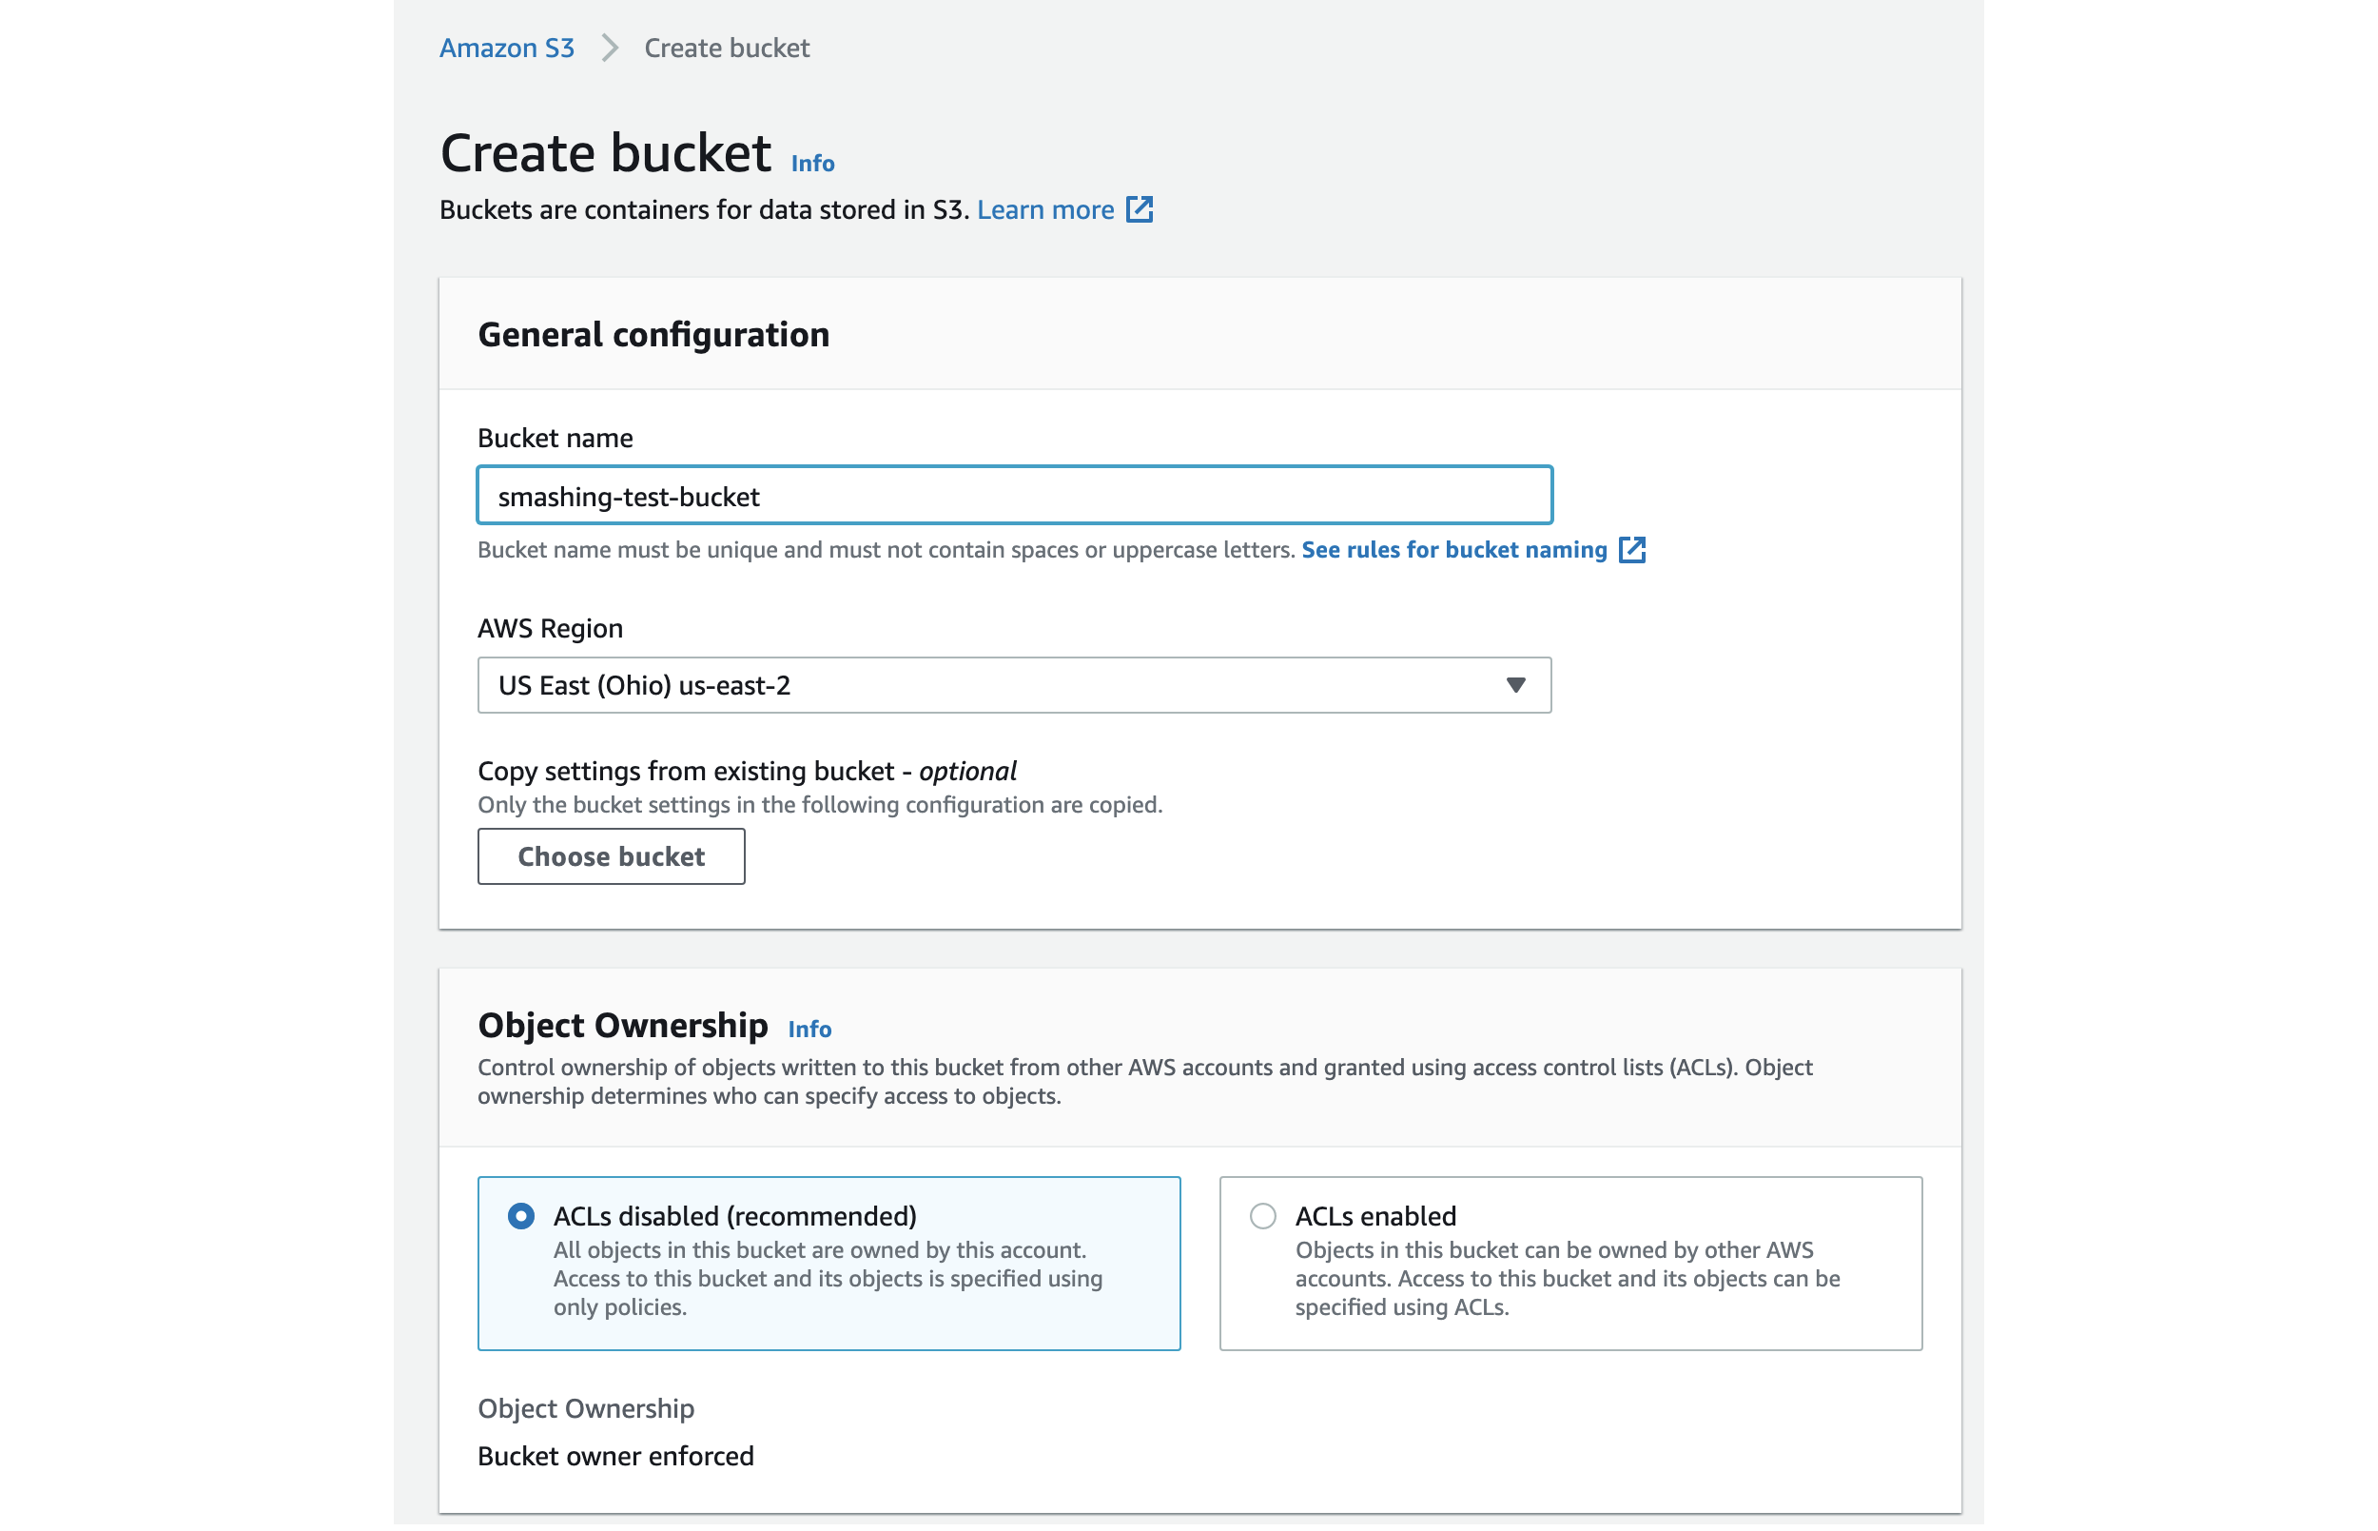Navigate to Amazon S3 via breadcrumb

pos(507,48)
